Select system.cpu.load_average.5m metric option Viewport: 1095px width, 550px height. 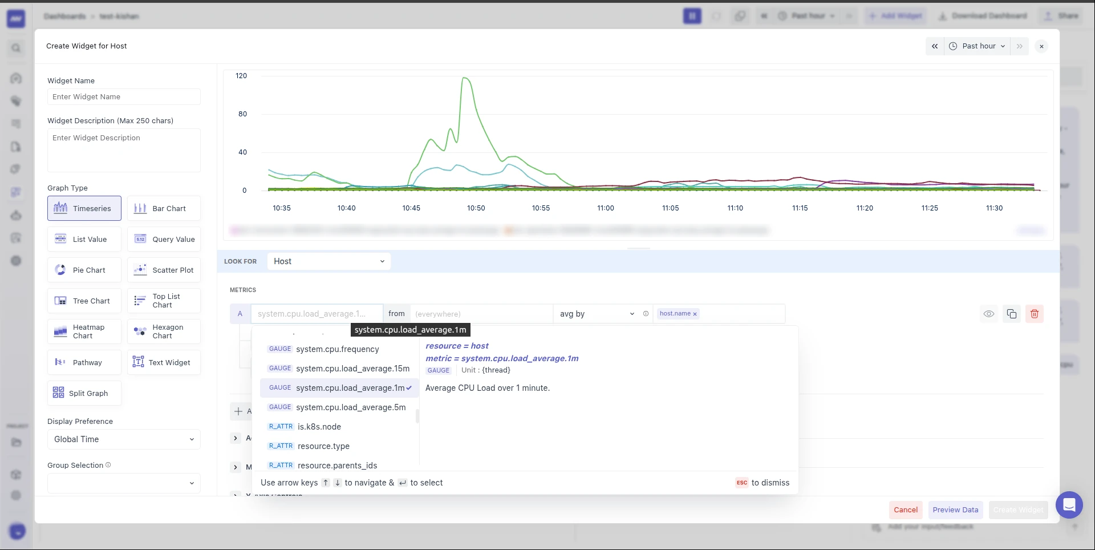pyautogui.click(x=339, y=407)
